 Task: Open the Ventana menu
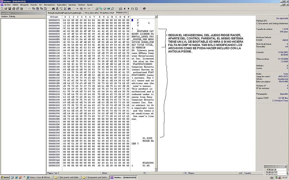click(x=82, y=4)
